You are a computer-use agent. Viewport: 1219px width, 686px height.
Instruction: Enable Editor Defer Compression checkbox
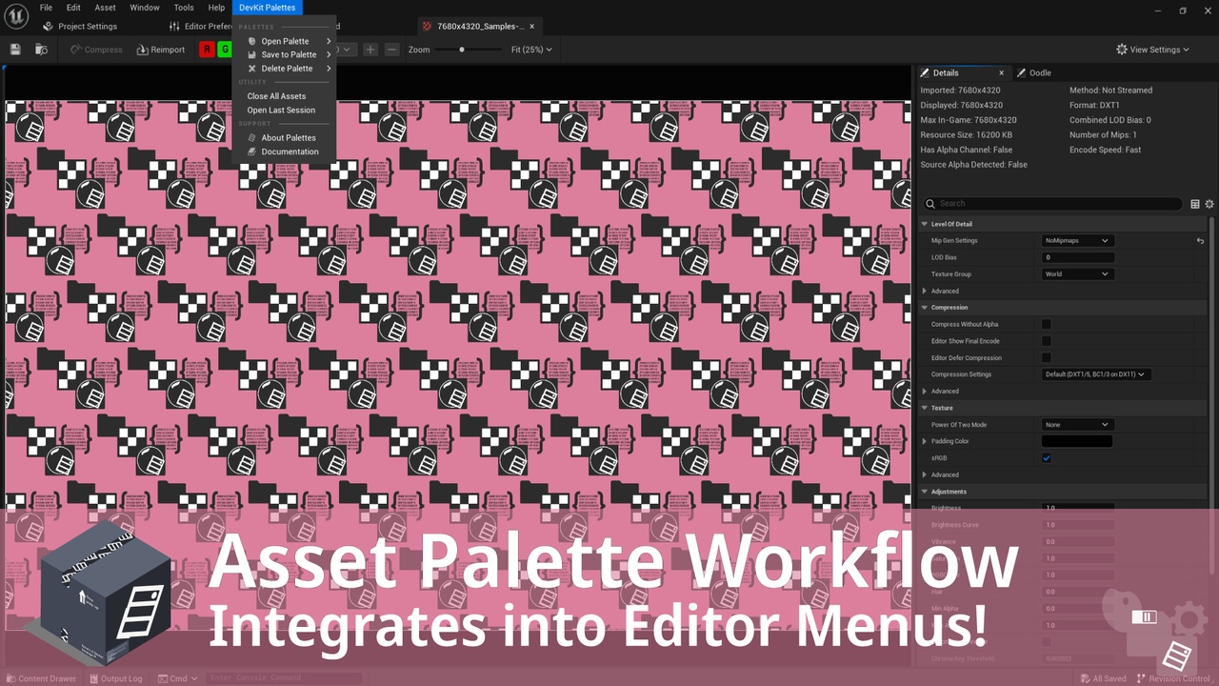pos(1046,357)
